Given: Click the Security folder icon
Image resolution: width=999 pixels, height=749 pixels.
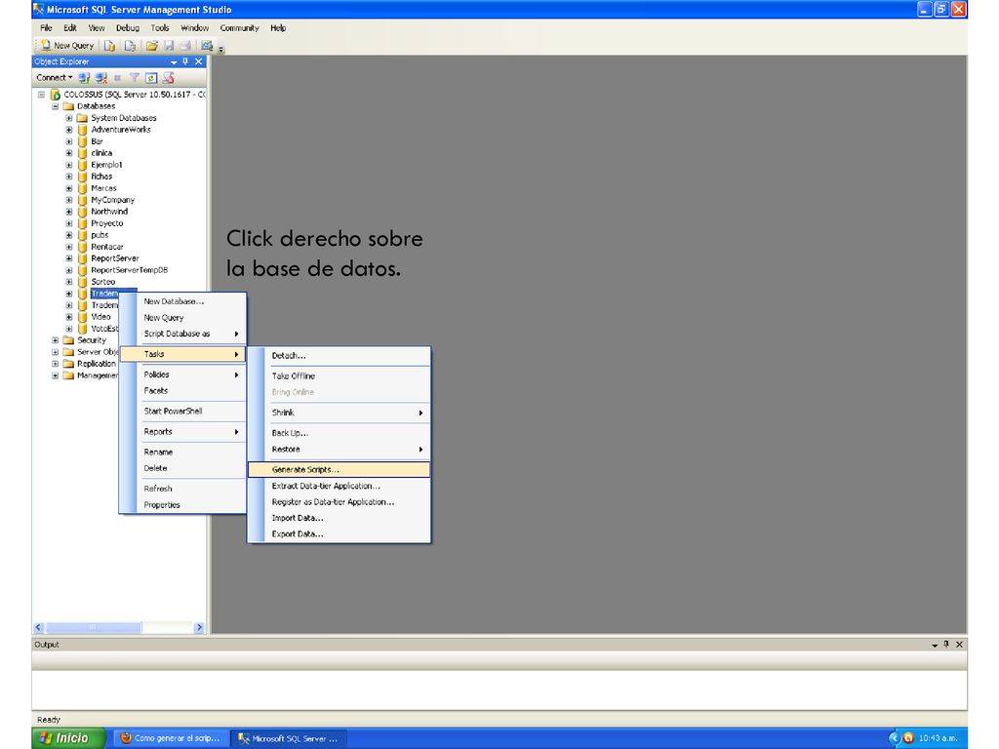Looking at the screenshot, I should coord(68,340).
